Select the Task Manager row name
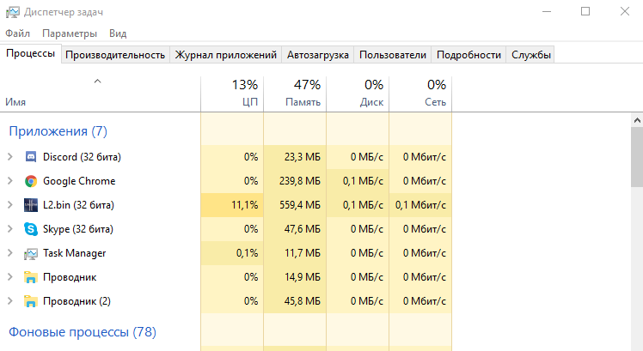 coord(74,253)
